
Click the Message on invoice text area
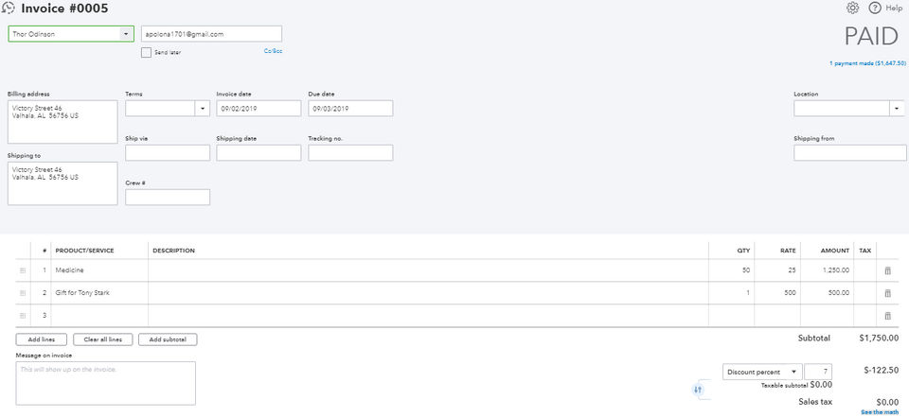[x=105, y=383]
